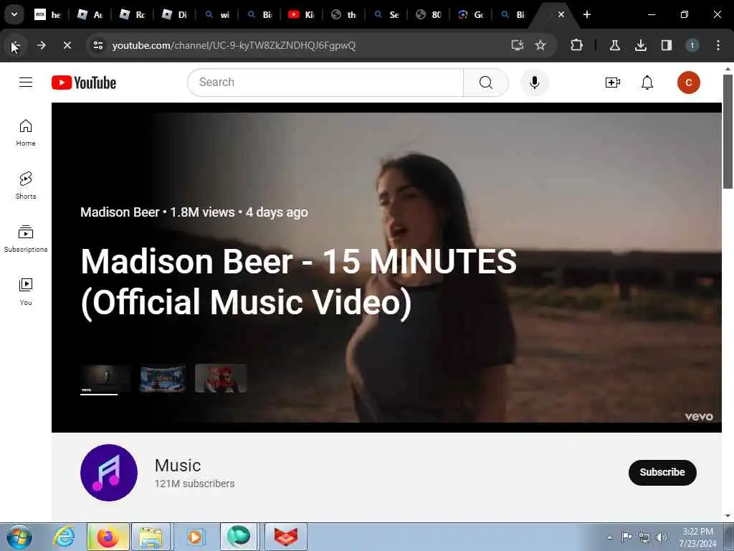The height and width of the screenshot is (551, 734).
Task: Open the teal browser taskbar icon
Action: coord(239,537)
